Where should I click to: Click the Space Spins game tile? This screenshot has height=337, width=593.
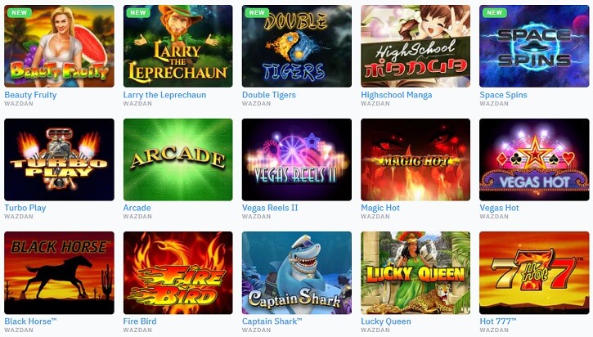534,46
